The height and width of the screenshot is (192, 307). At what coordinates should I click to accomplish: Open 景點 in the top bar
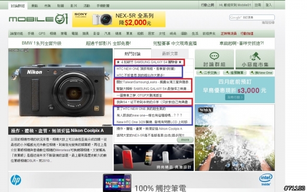[35, 6]
